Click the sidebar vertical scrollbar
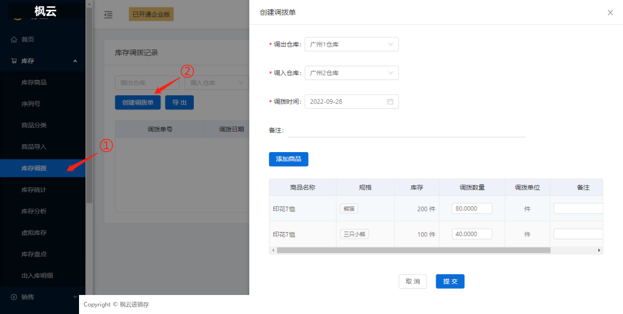The height and width of the screenshot is (314, 623). (89, 105)
